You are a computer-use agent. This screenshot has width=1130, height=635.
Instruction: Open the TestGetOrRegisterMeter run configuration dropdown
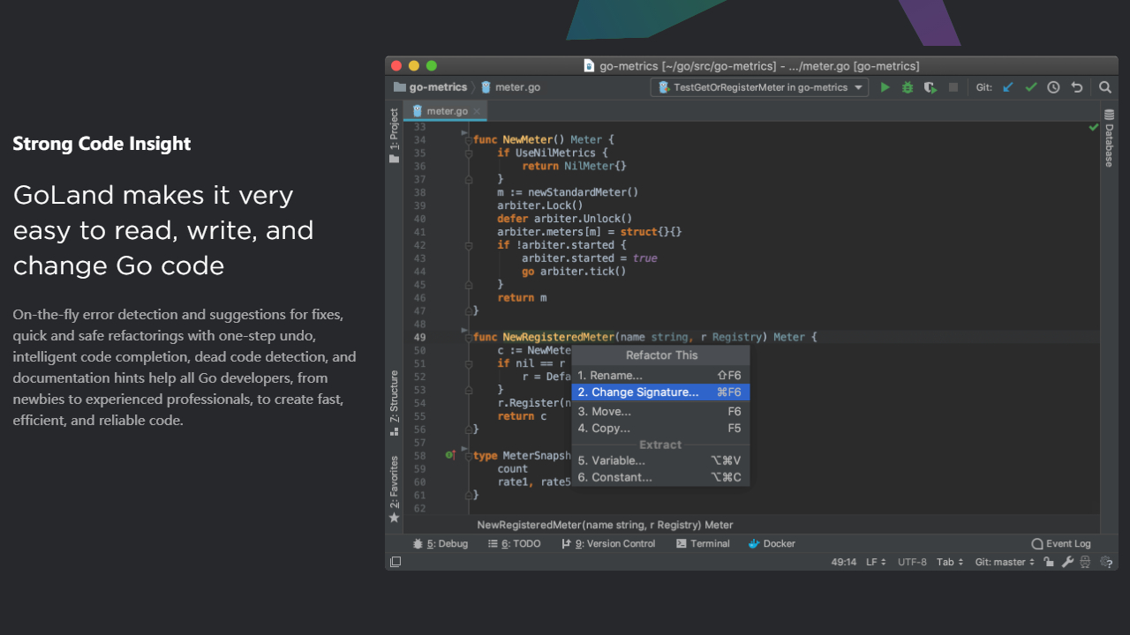(759, 87)
